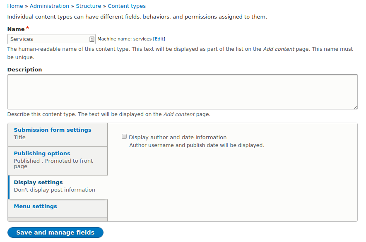The width and height of the screenshot is (366, 242).
Task: Enable Display author and date information checkbox
Action: pyautogui.click(x=124, y=136)
